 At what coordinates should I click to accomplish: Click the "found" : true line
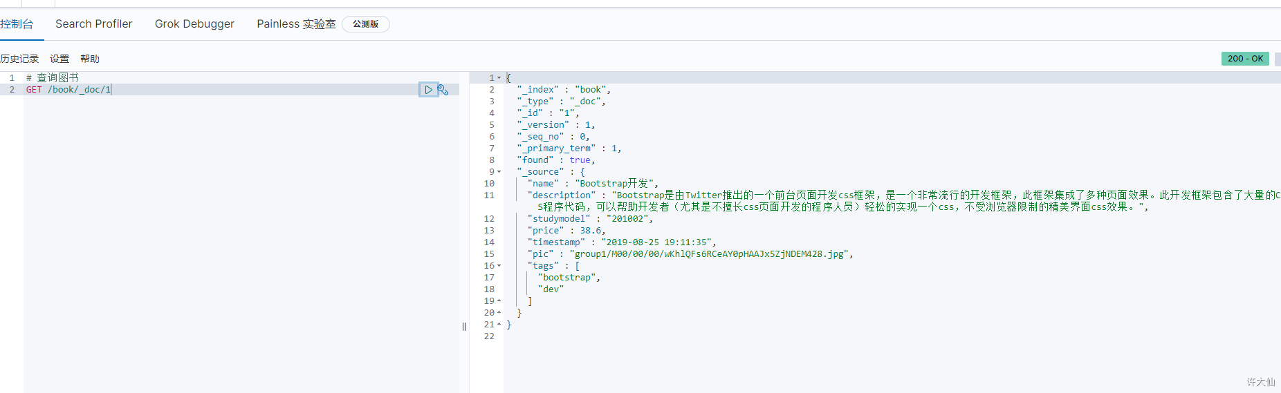point(556,160)
